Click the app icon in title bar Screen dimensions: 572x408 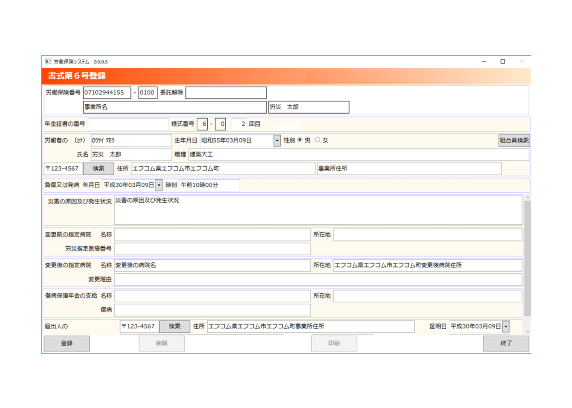(x=48, y=62)
